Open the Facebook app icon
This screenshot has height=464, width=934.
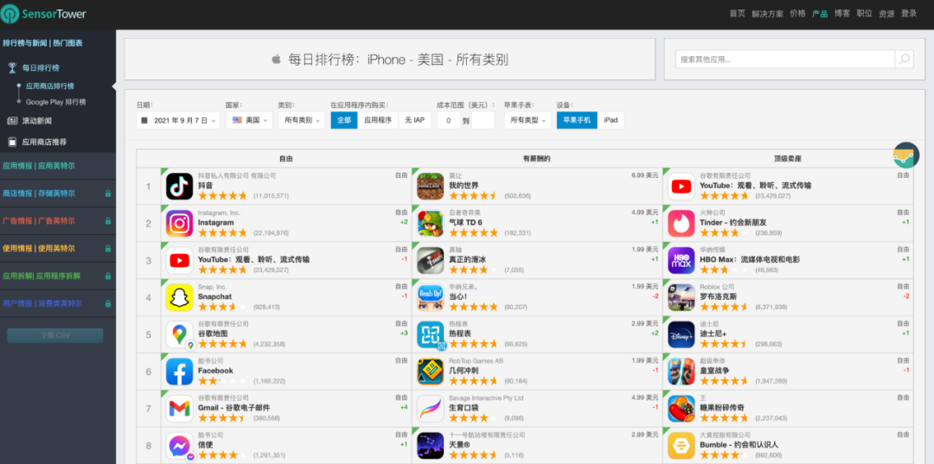pos(179,372)
